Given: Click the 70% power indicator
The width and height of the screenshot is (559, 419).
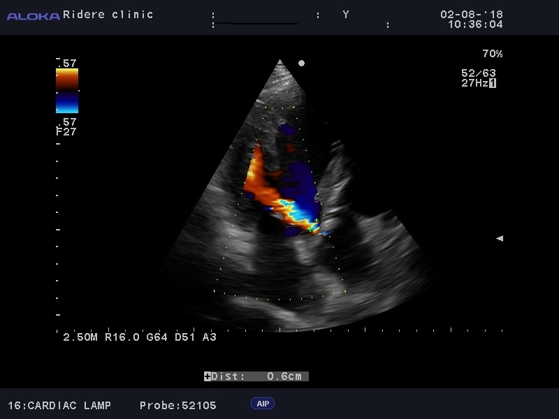Looking at the screenshot, I should pyautogui.click(x=492, y=54).
